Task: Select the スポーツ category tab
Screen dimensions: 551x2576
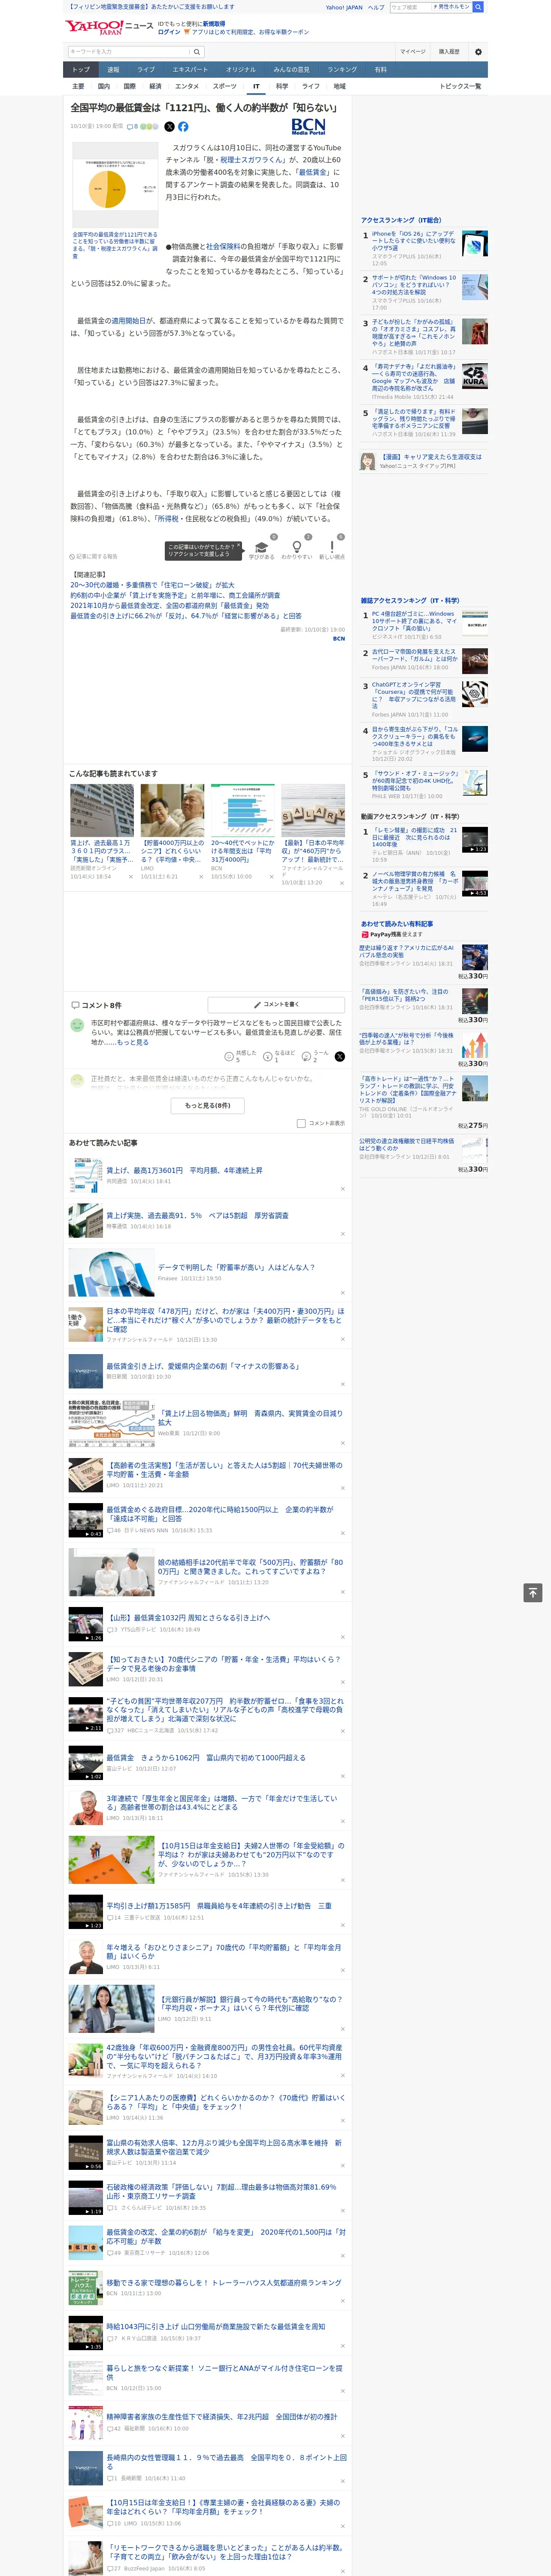Action: coord(225,86)
